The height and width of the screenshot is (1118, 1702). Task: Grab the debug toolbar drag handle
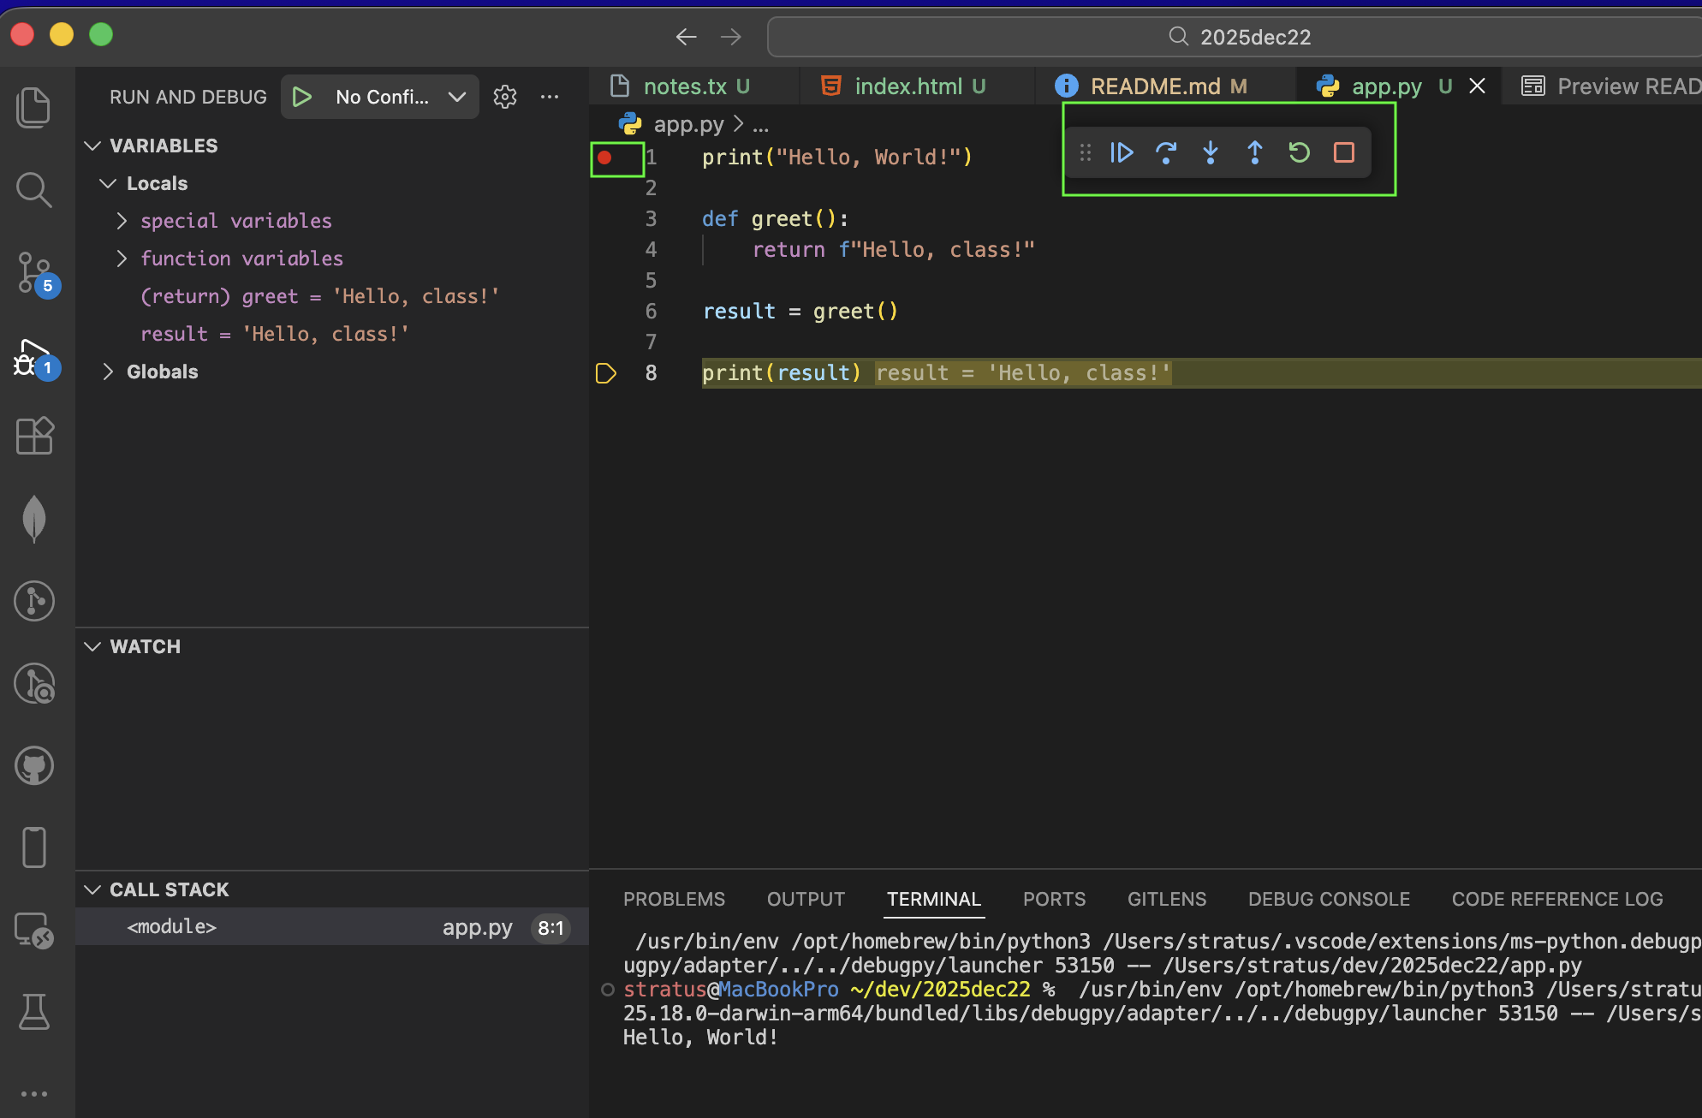[x=1086, y=153]
